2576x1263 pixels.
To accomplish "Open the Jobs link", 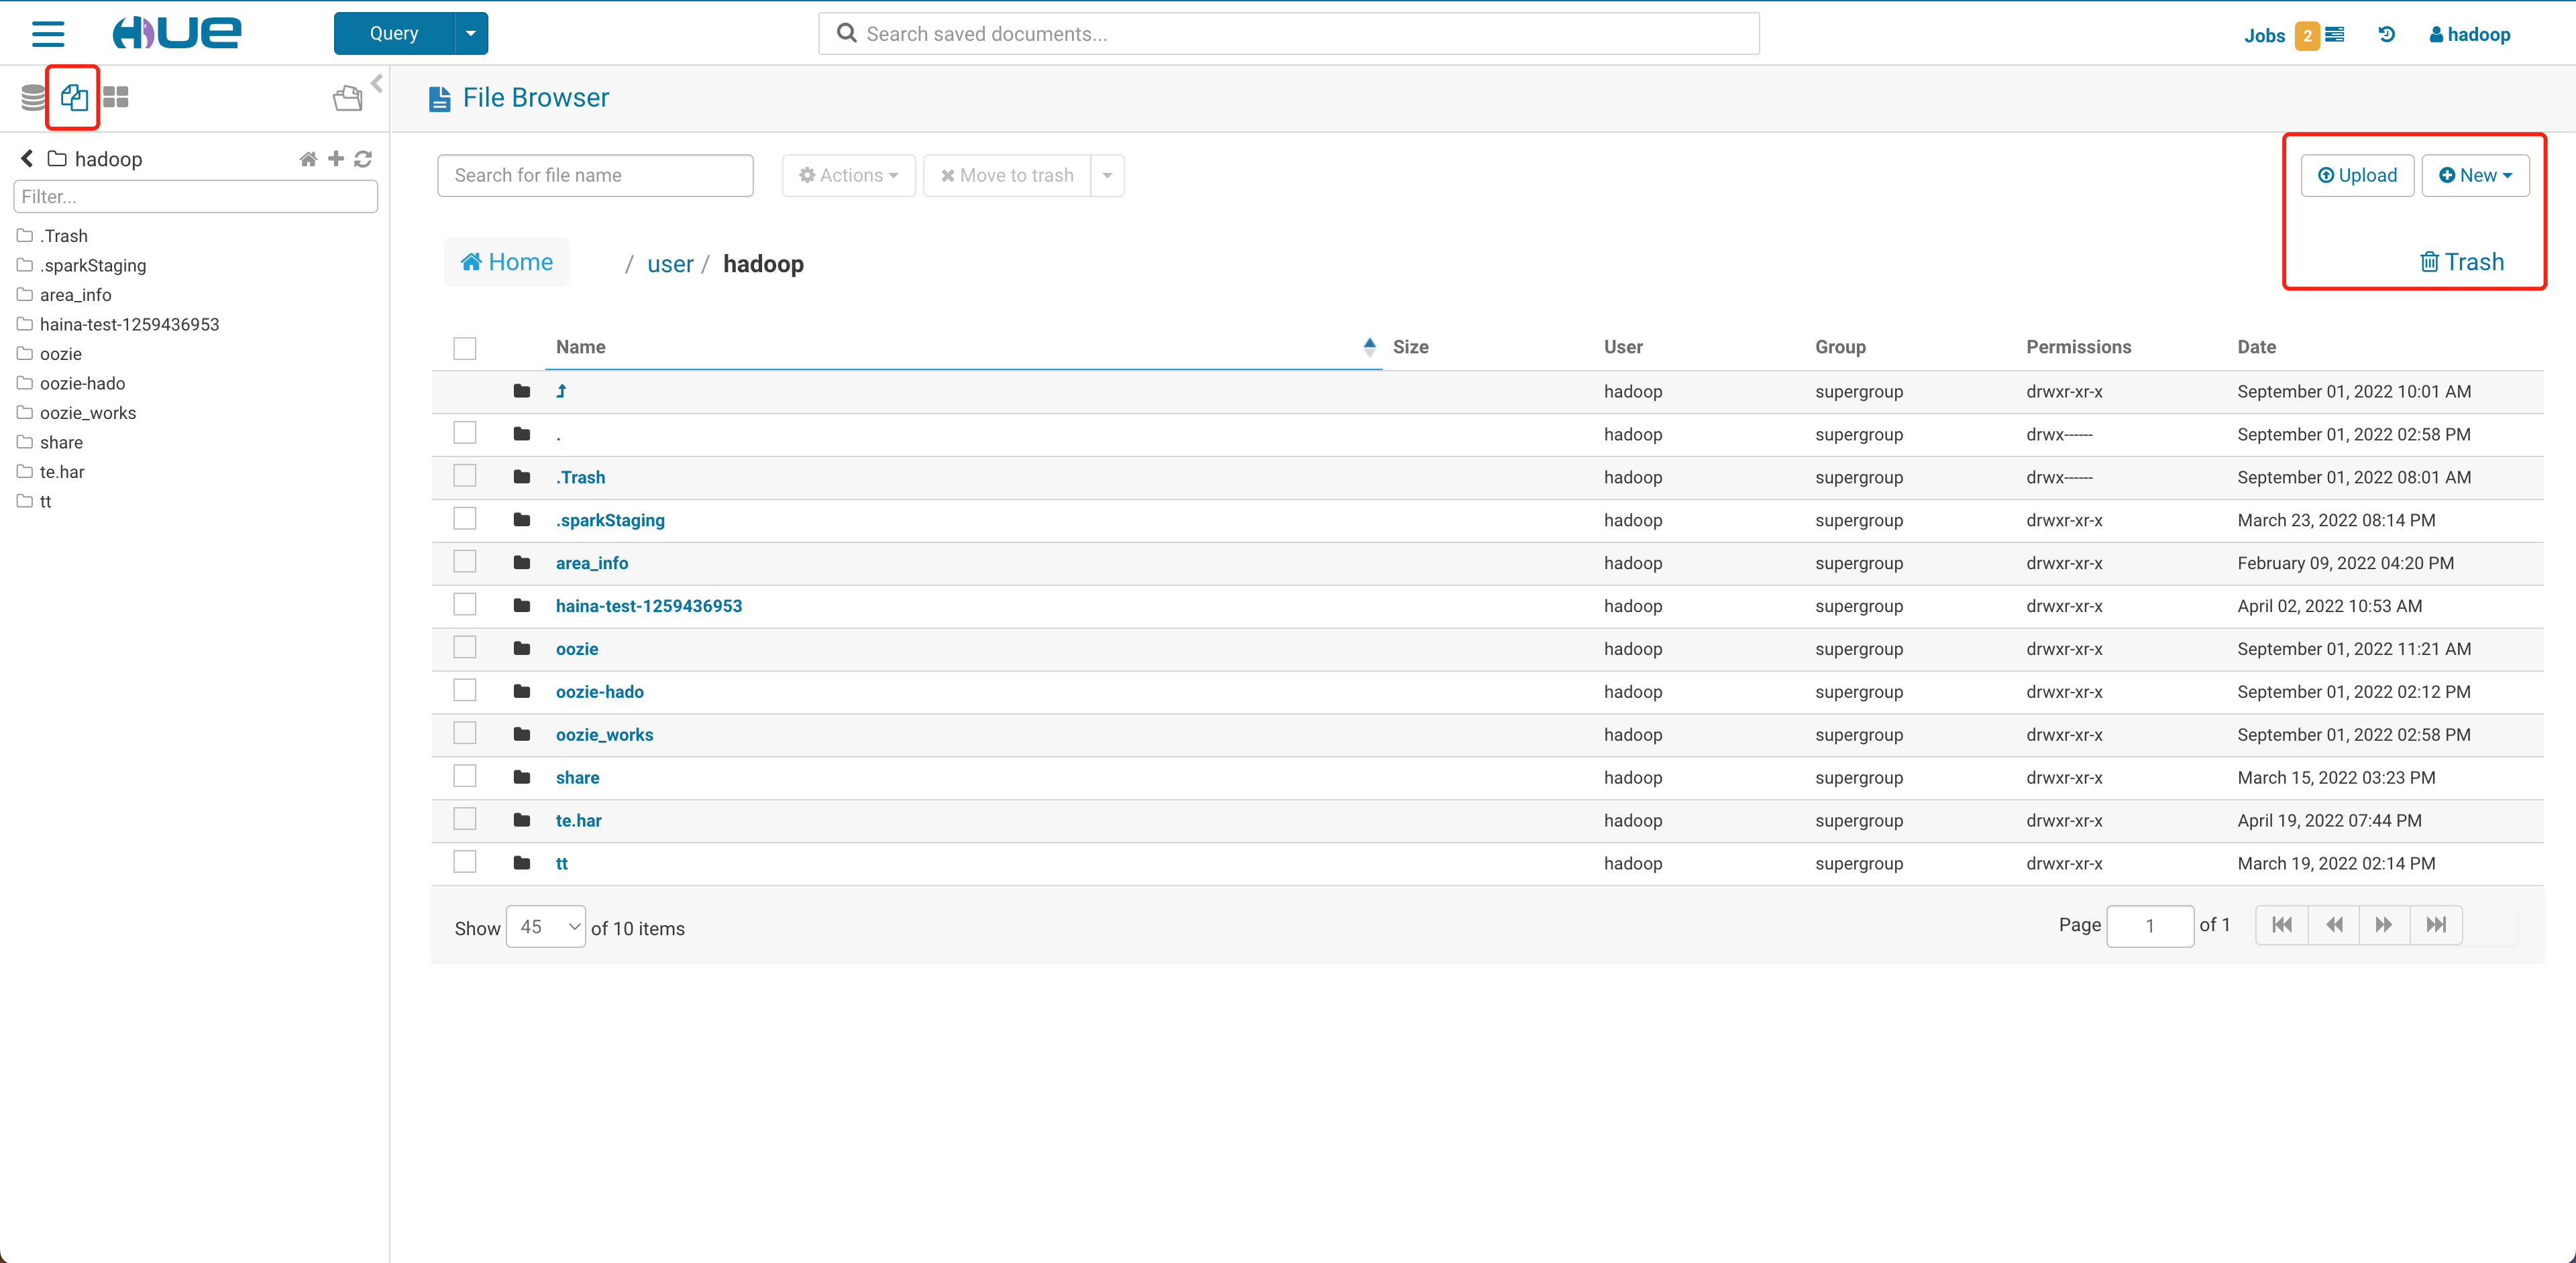I will click(x=2264, y=36).
